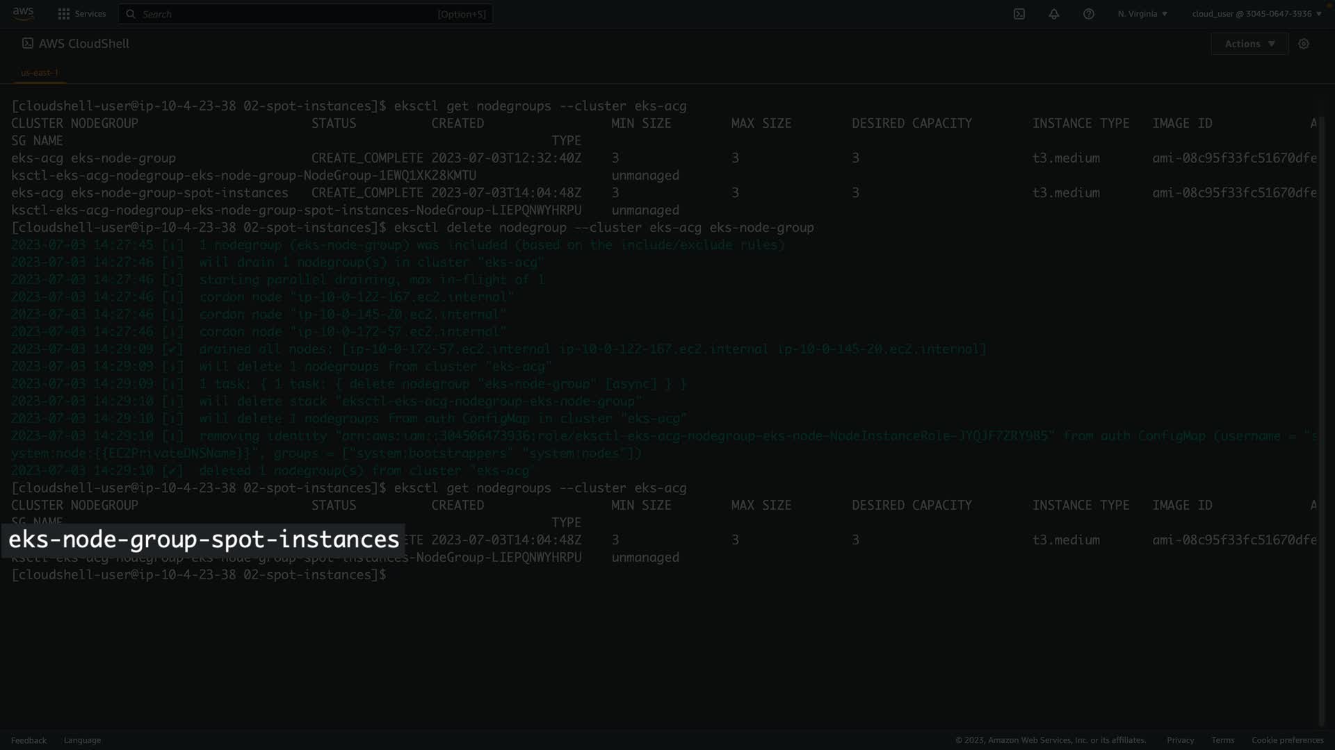Screen dimensions: 1335x750
Task: Click the Services menu label
Action: [x=90, y=14]
